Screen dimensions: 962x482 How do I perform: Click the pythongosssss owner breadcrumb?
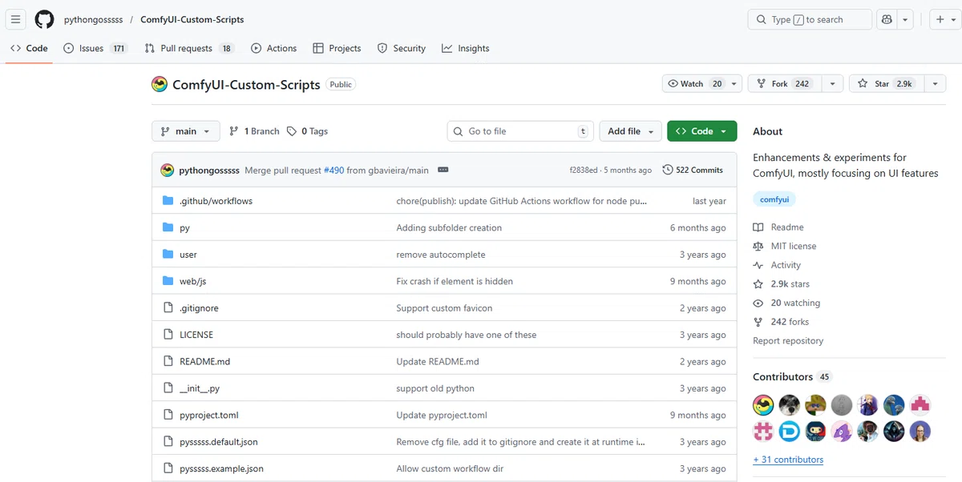click(94, 19)
